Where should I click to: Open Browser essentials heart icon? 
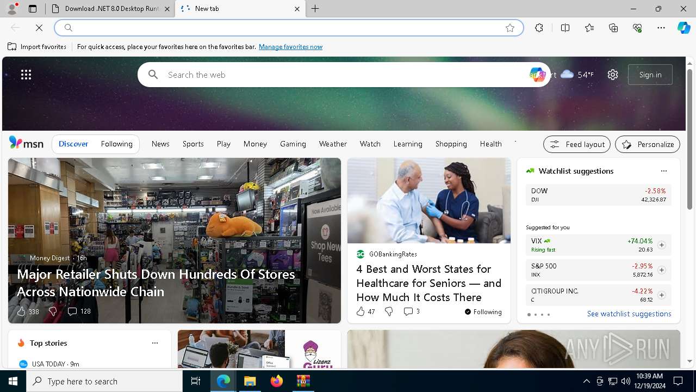coord(637,28)
